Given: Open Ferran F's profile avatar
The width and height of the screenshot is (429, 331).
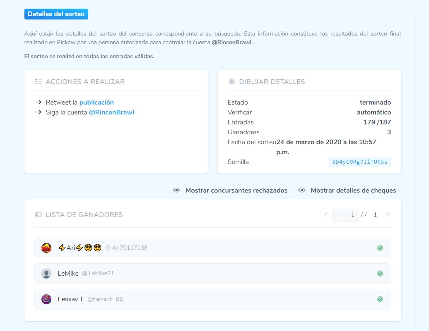Looking at the screenshot, I should pos(46,299).
